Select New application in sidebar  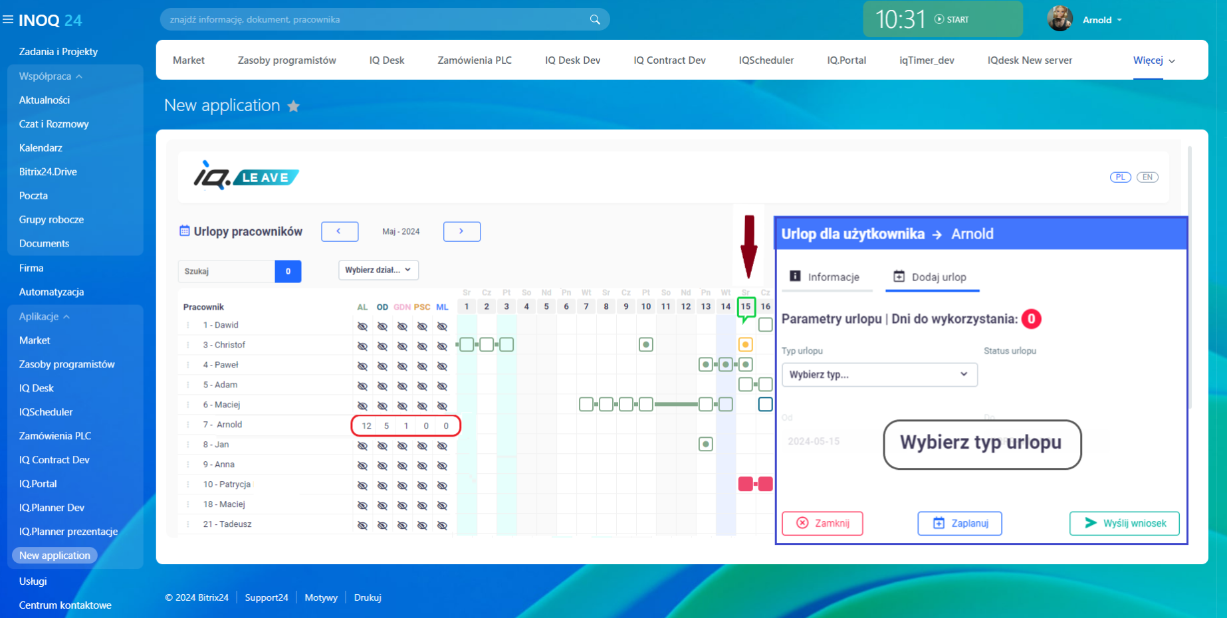[55, 556]
